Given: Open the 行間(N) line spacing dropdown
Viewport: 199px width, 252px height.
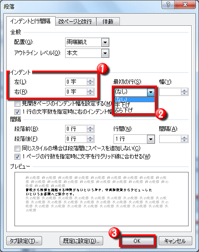Looking at the screenshot, I should (151, 139).
